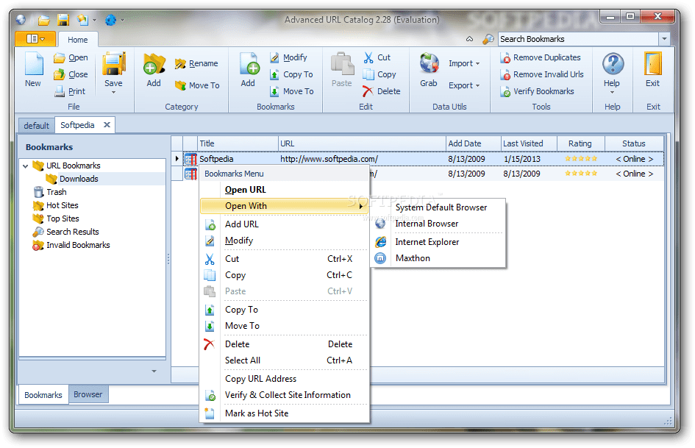This screenshot has width=695, height=448.
Task: Click the Add icon in Category group
Action: click(x=153, y=71)
